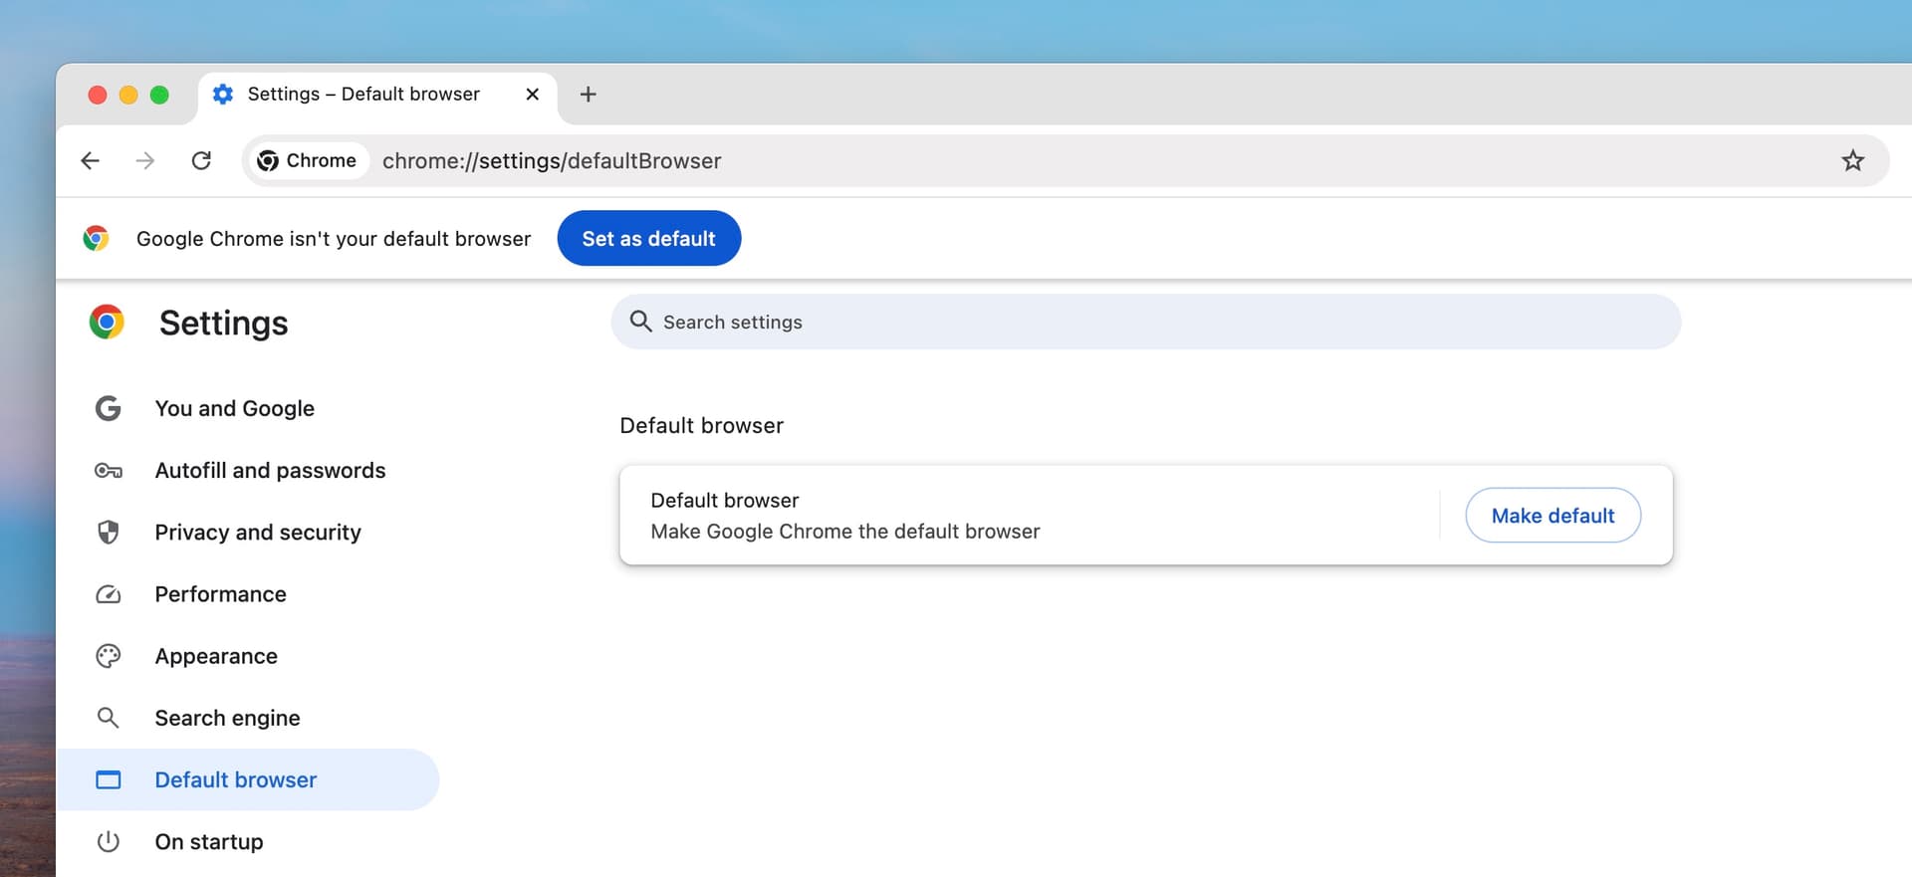Select Default browser in the sidebar
1912x877 pixels.
(248, 779)
